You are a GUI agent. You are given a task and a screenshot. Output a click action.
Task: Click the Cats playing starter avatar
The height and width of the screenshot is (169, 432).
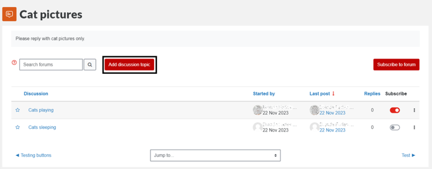click(257, 110)
